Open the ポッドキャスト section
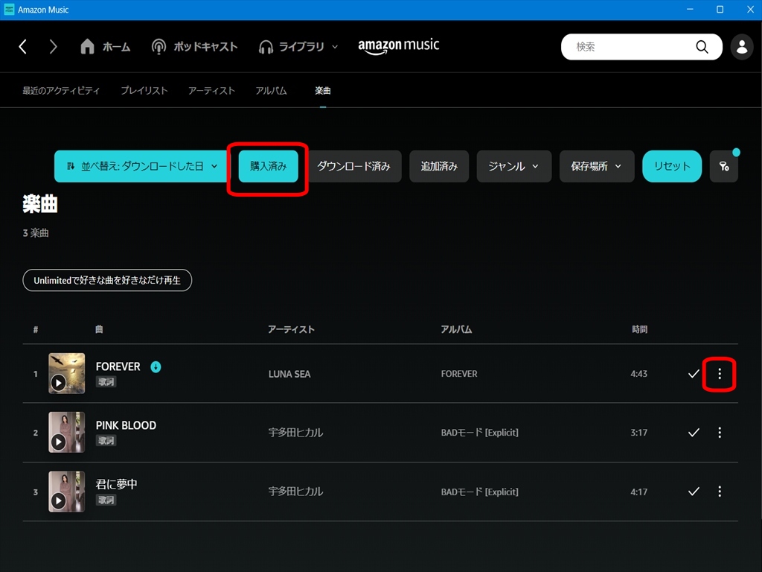This screenshot has width=762, height=572. pos(194,47)
